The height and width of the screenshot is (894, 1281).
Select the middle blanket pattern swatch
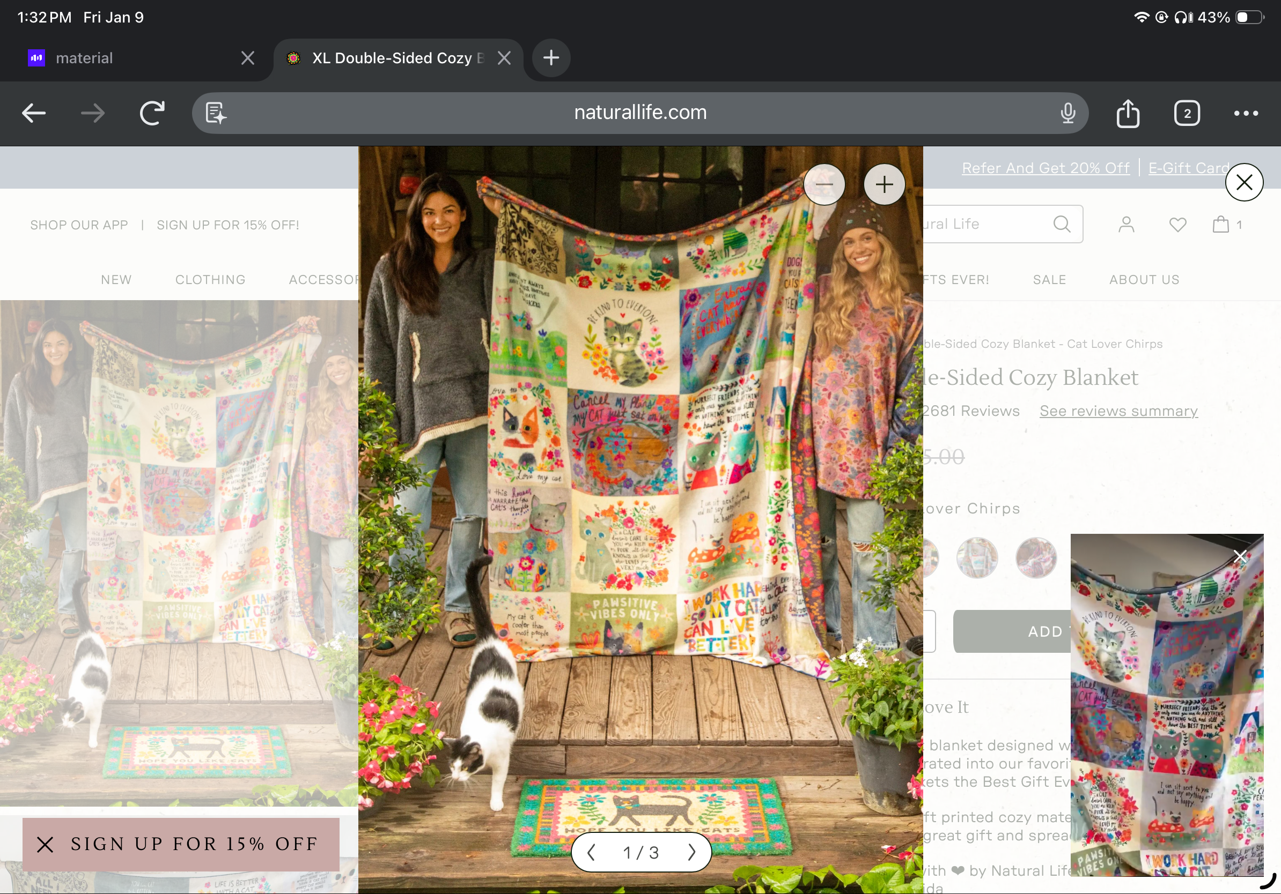[x=976, y=557]
